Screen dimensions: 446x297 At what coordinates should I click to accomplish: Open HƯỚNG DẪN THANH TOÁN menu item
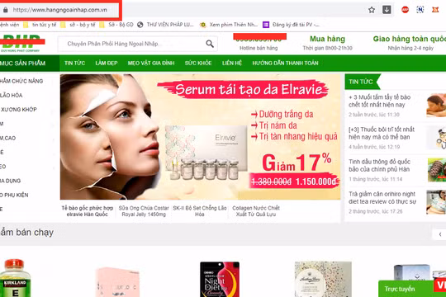point(285,63)
